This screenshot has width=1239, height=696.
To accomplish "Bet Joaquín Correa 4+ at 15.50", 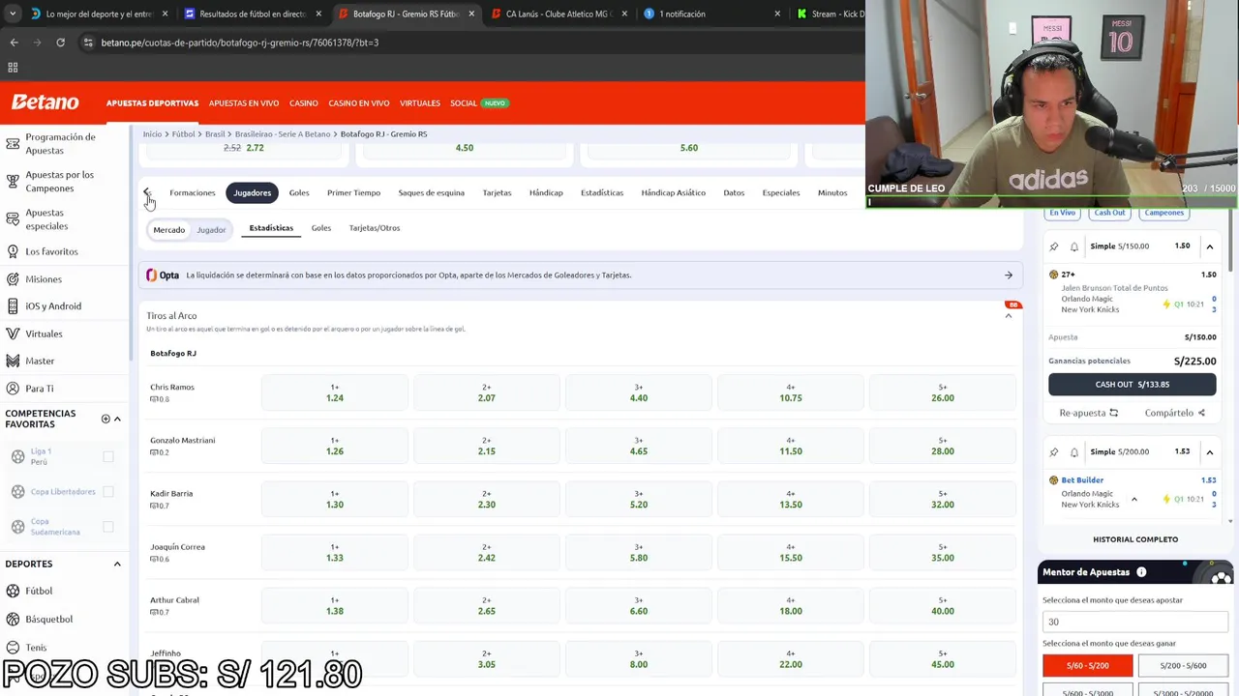I will 791,552.
